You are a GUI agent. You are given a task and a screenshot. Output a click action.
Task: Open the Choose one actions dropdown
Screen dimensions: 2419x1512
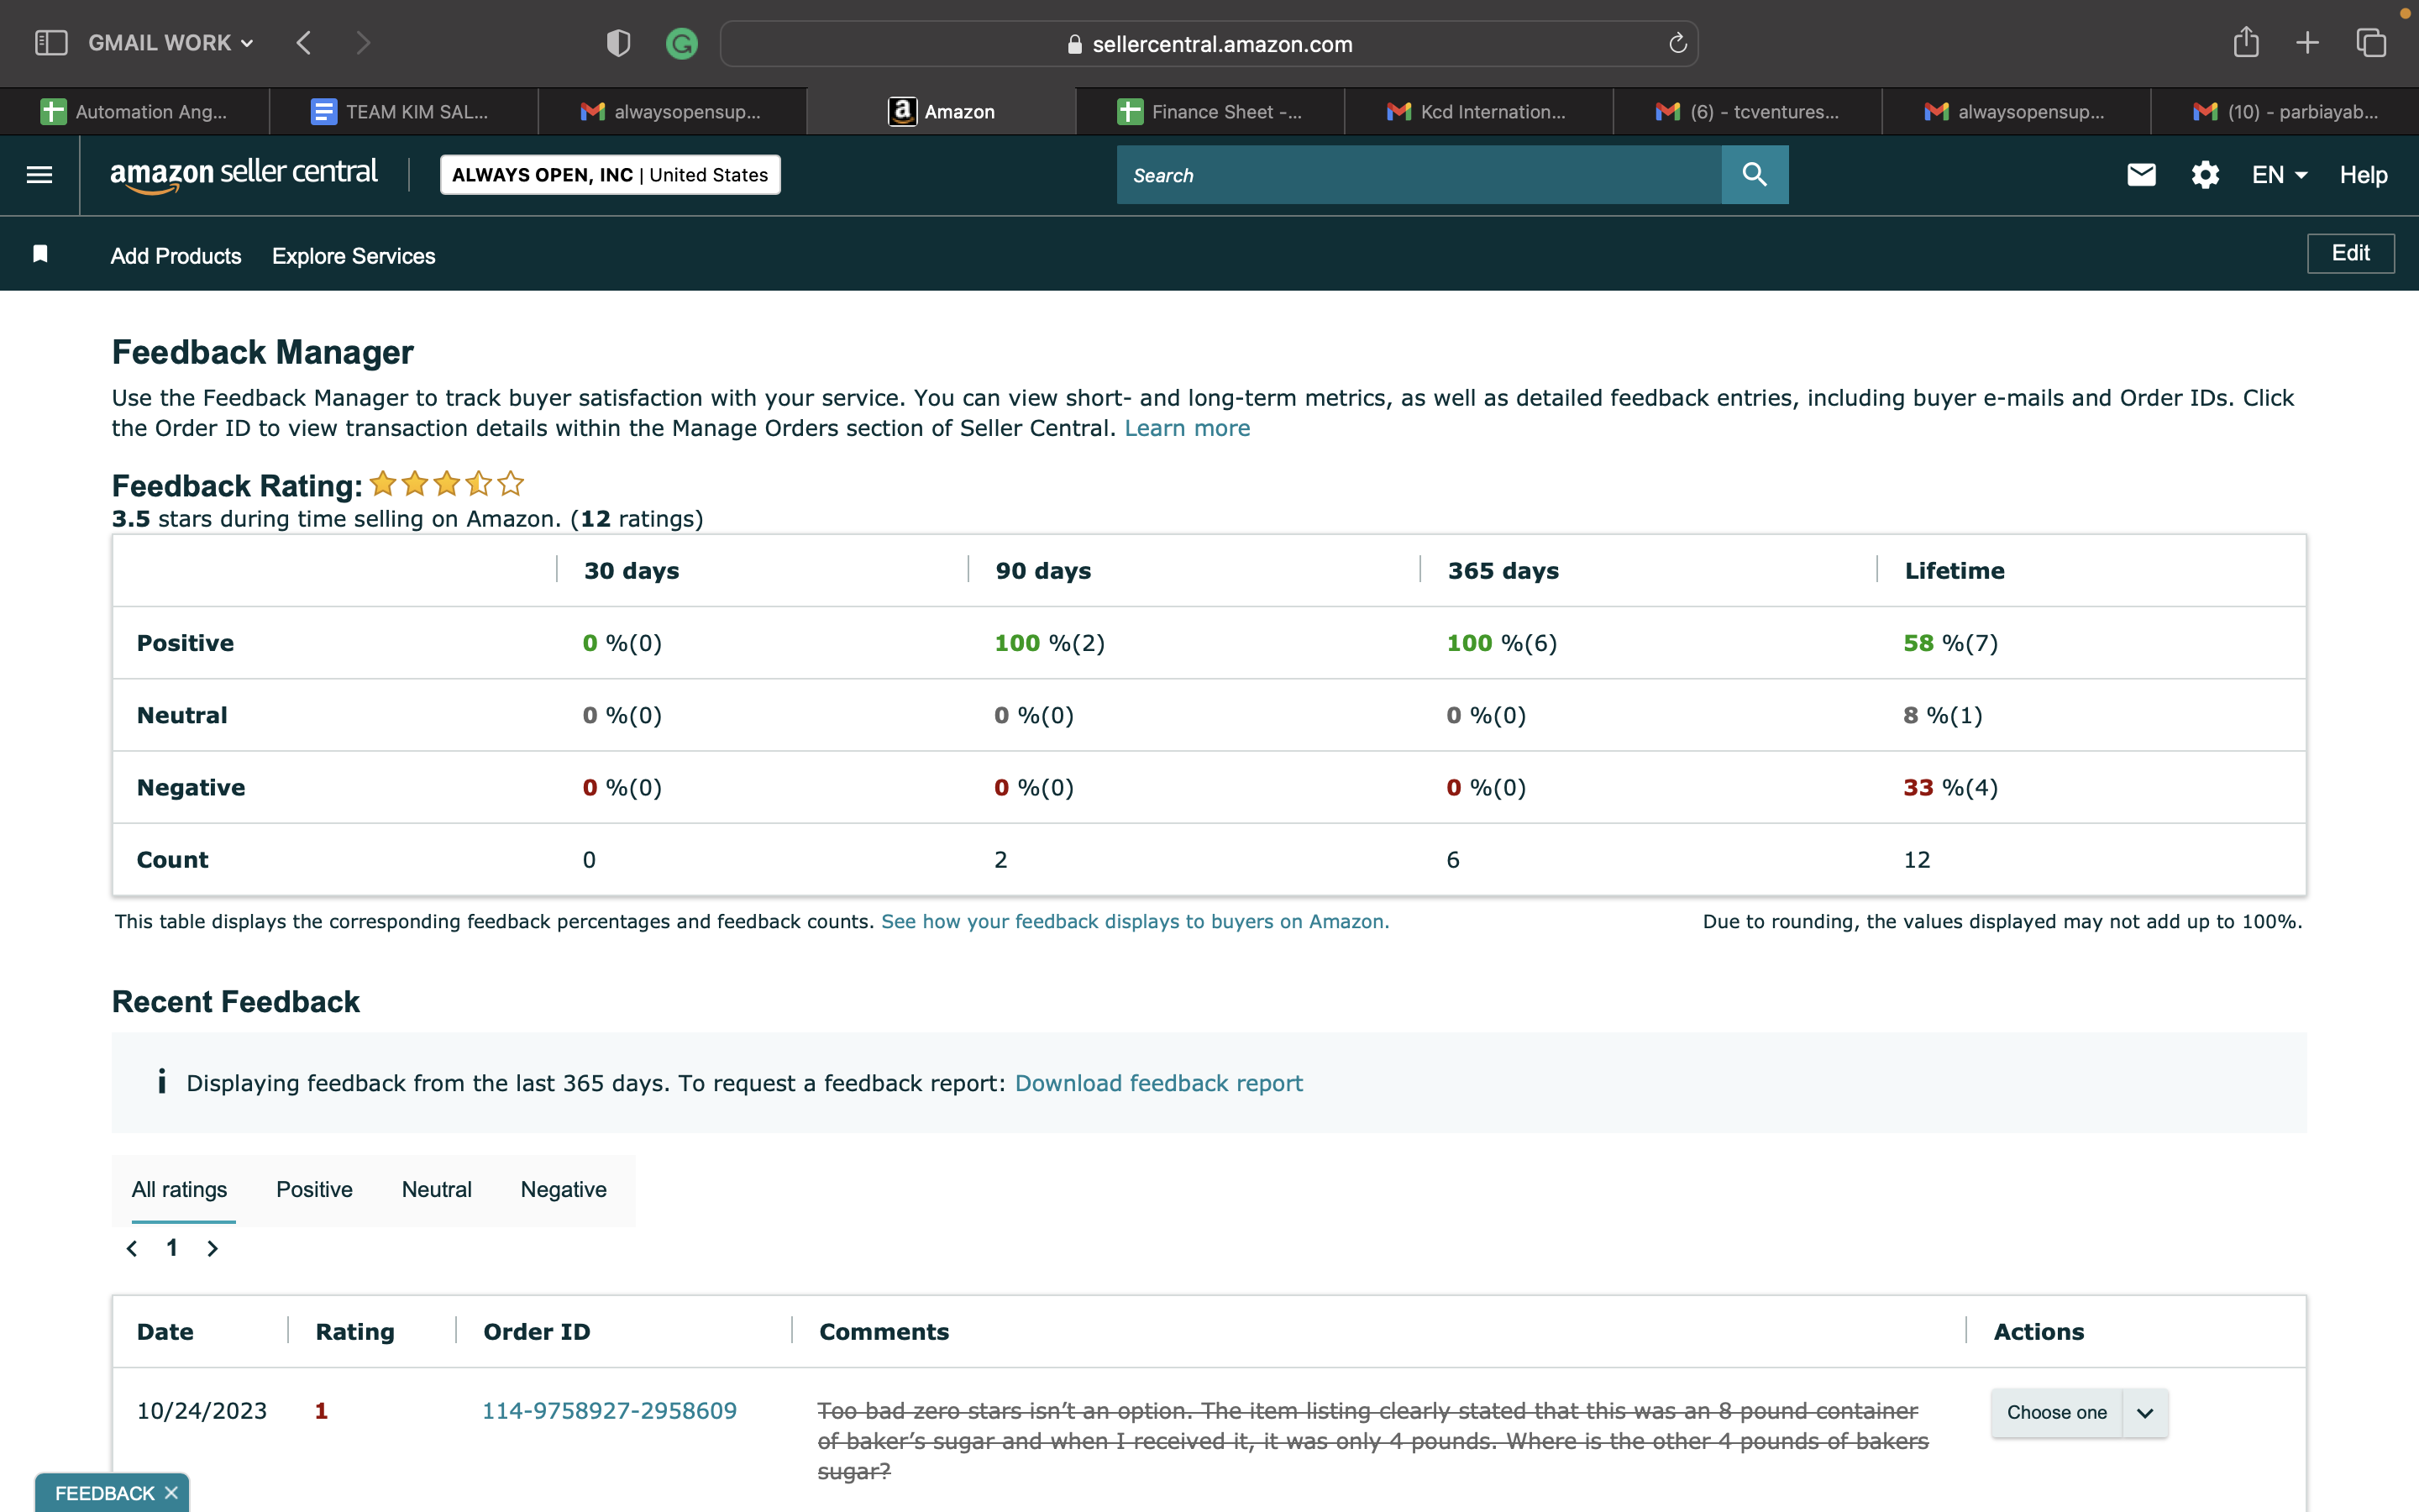[2079, 1412]
